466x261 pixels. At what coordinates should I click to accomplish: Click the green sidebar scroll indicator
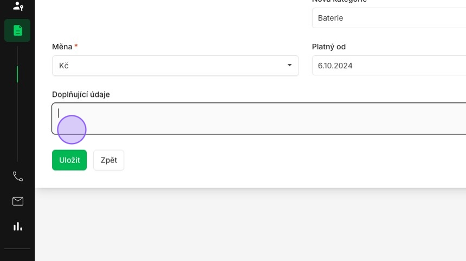[17, 74]
